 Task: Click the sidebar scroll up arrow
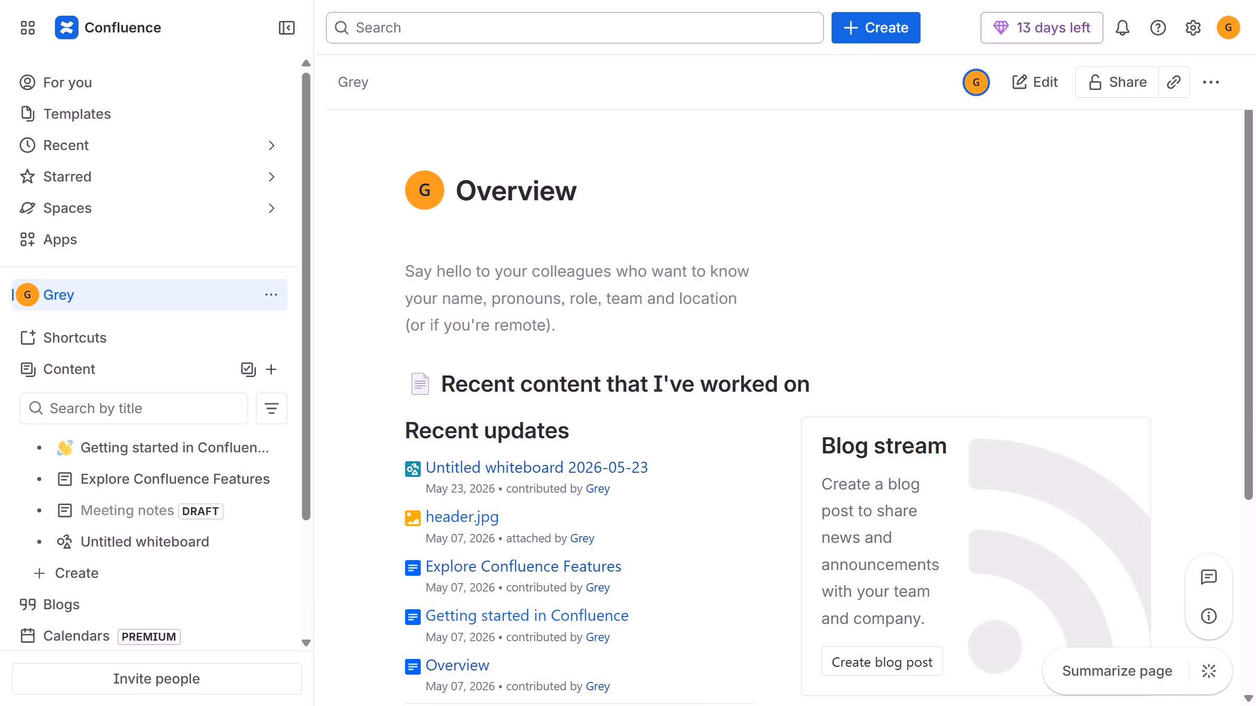click(306, 63)
